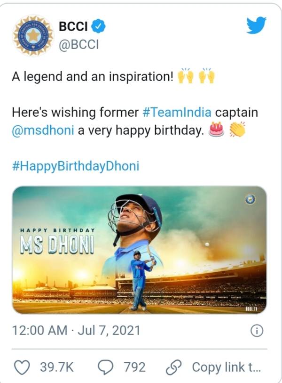Screen dimensions: 282x383
Task: Click the blue verified badge
Action: (98, 27)
